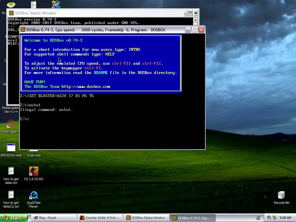
Task: Click 'Welcome to DOSBox v0.74-3' heading
Action: (53, 40)
